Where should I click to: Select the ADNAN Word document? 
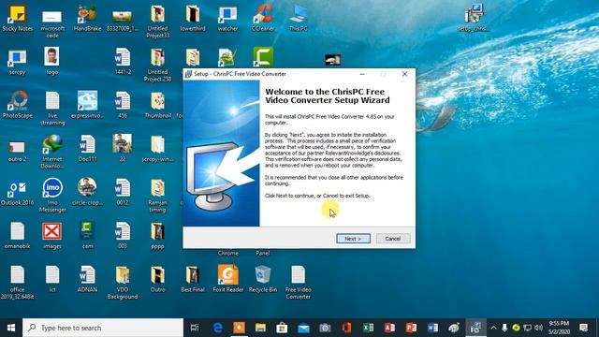pos(87,279)
